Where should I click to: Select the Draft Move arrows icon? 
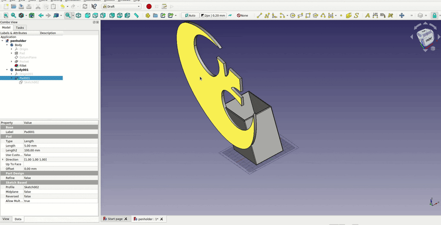coord(401,15)
